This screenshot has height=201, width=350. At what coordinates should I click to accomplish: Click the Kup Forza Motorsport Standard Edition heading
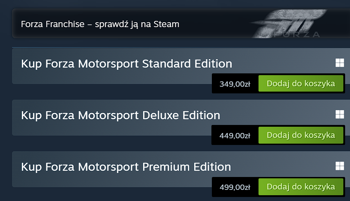click(127, 64)
